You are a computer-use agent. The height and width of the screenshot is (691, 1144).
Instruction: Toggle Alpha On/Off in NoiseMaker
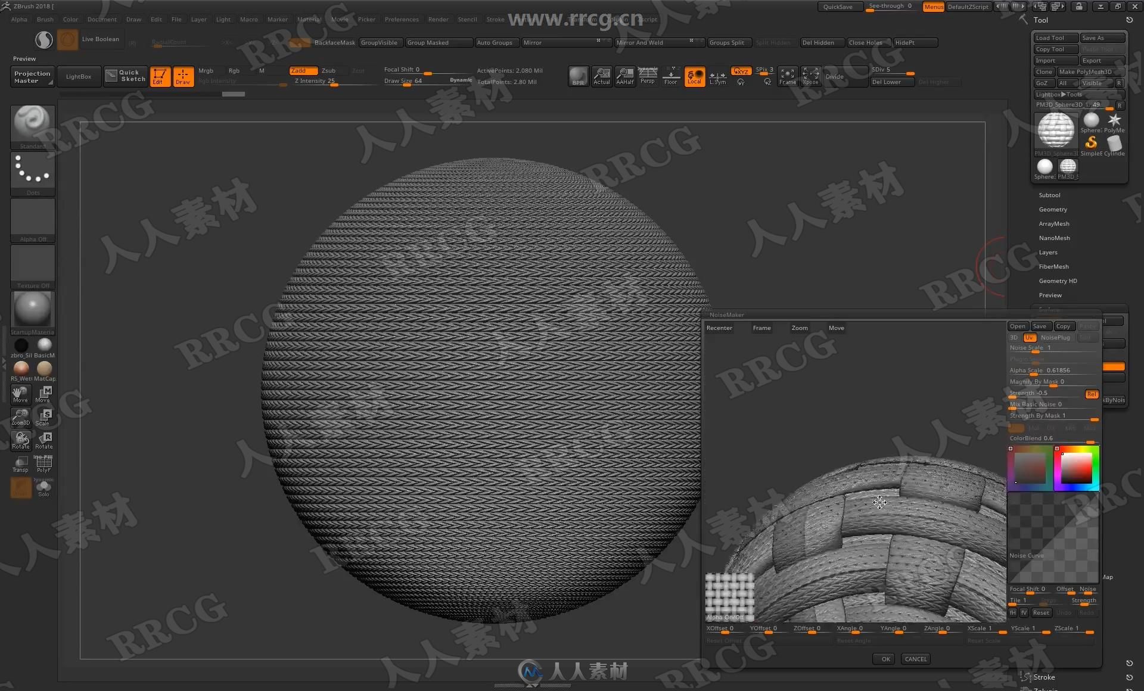730,597
